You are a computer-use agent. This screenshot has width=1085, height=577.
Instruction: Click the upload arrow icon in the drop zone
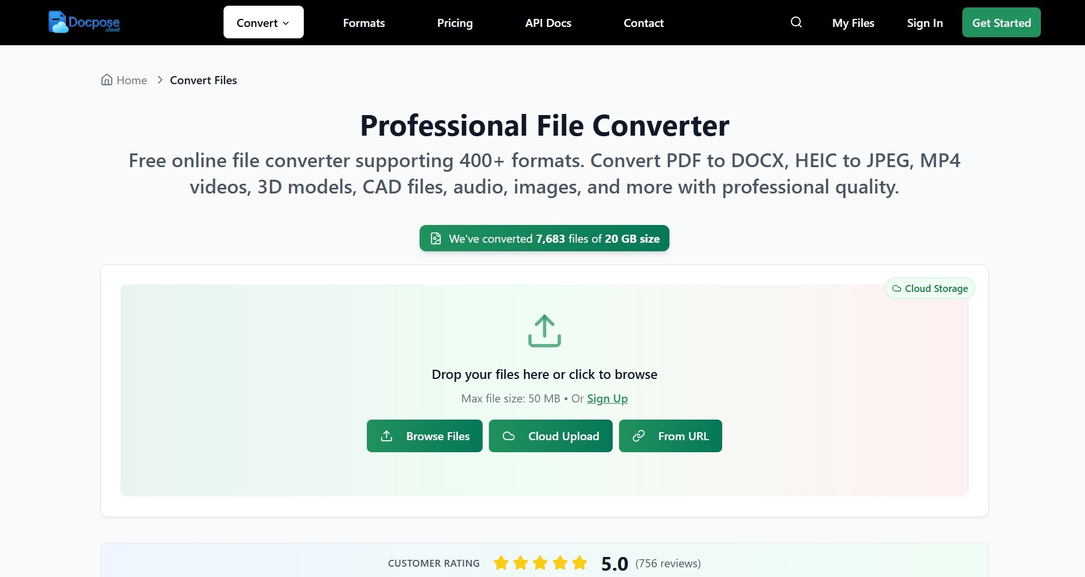[x=544, y=330]
